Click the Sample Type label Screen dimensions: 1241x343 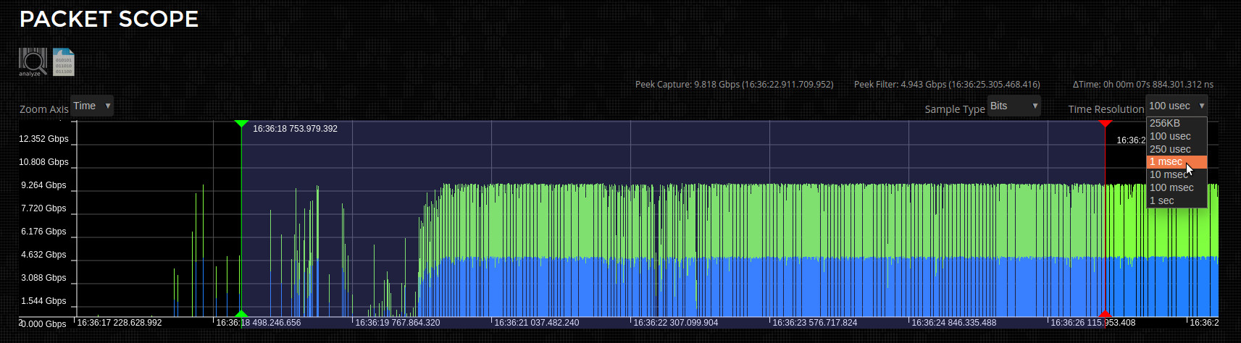[954, 109]
